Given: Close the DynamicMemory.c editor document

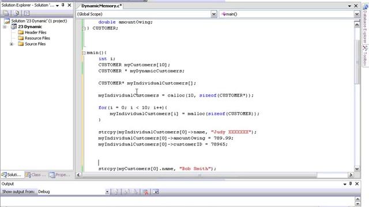Looking at the screenshot, I should tap(356, 6).
